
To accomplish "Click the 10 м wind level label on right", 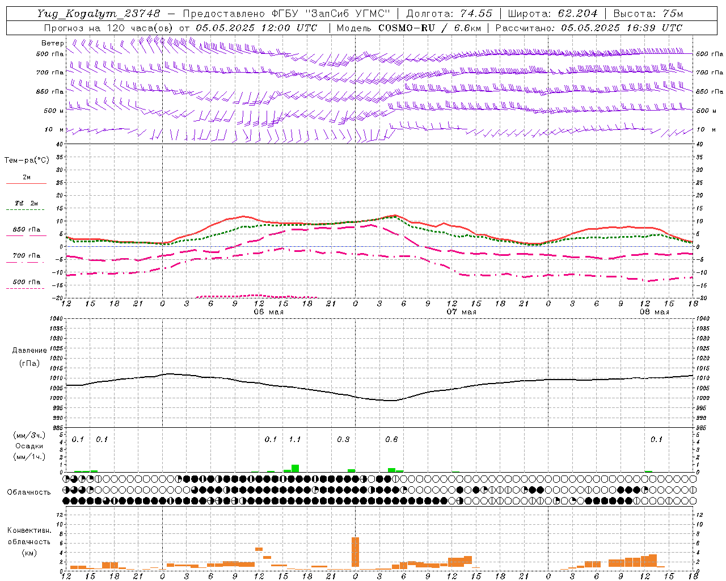I will click(706, 129).
